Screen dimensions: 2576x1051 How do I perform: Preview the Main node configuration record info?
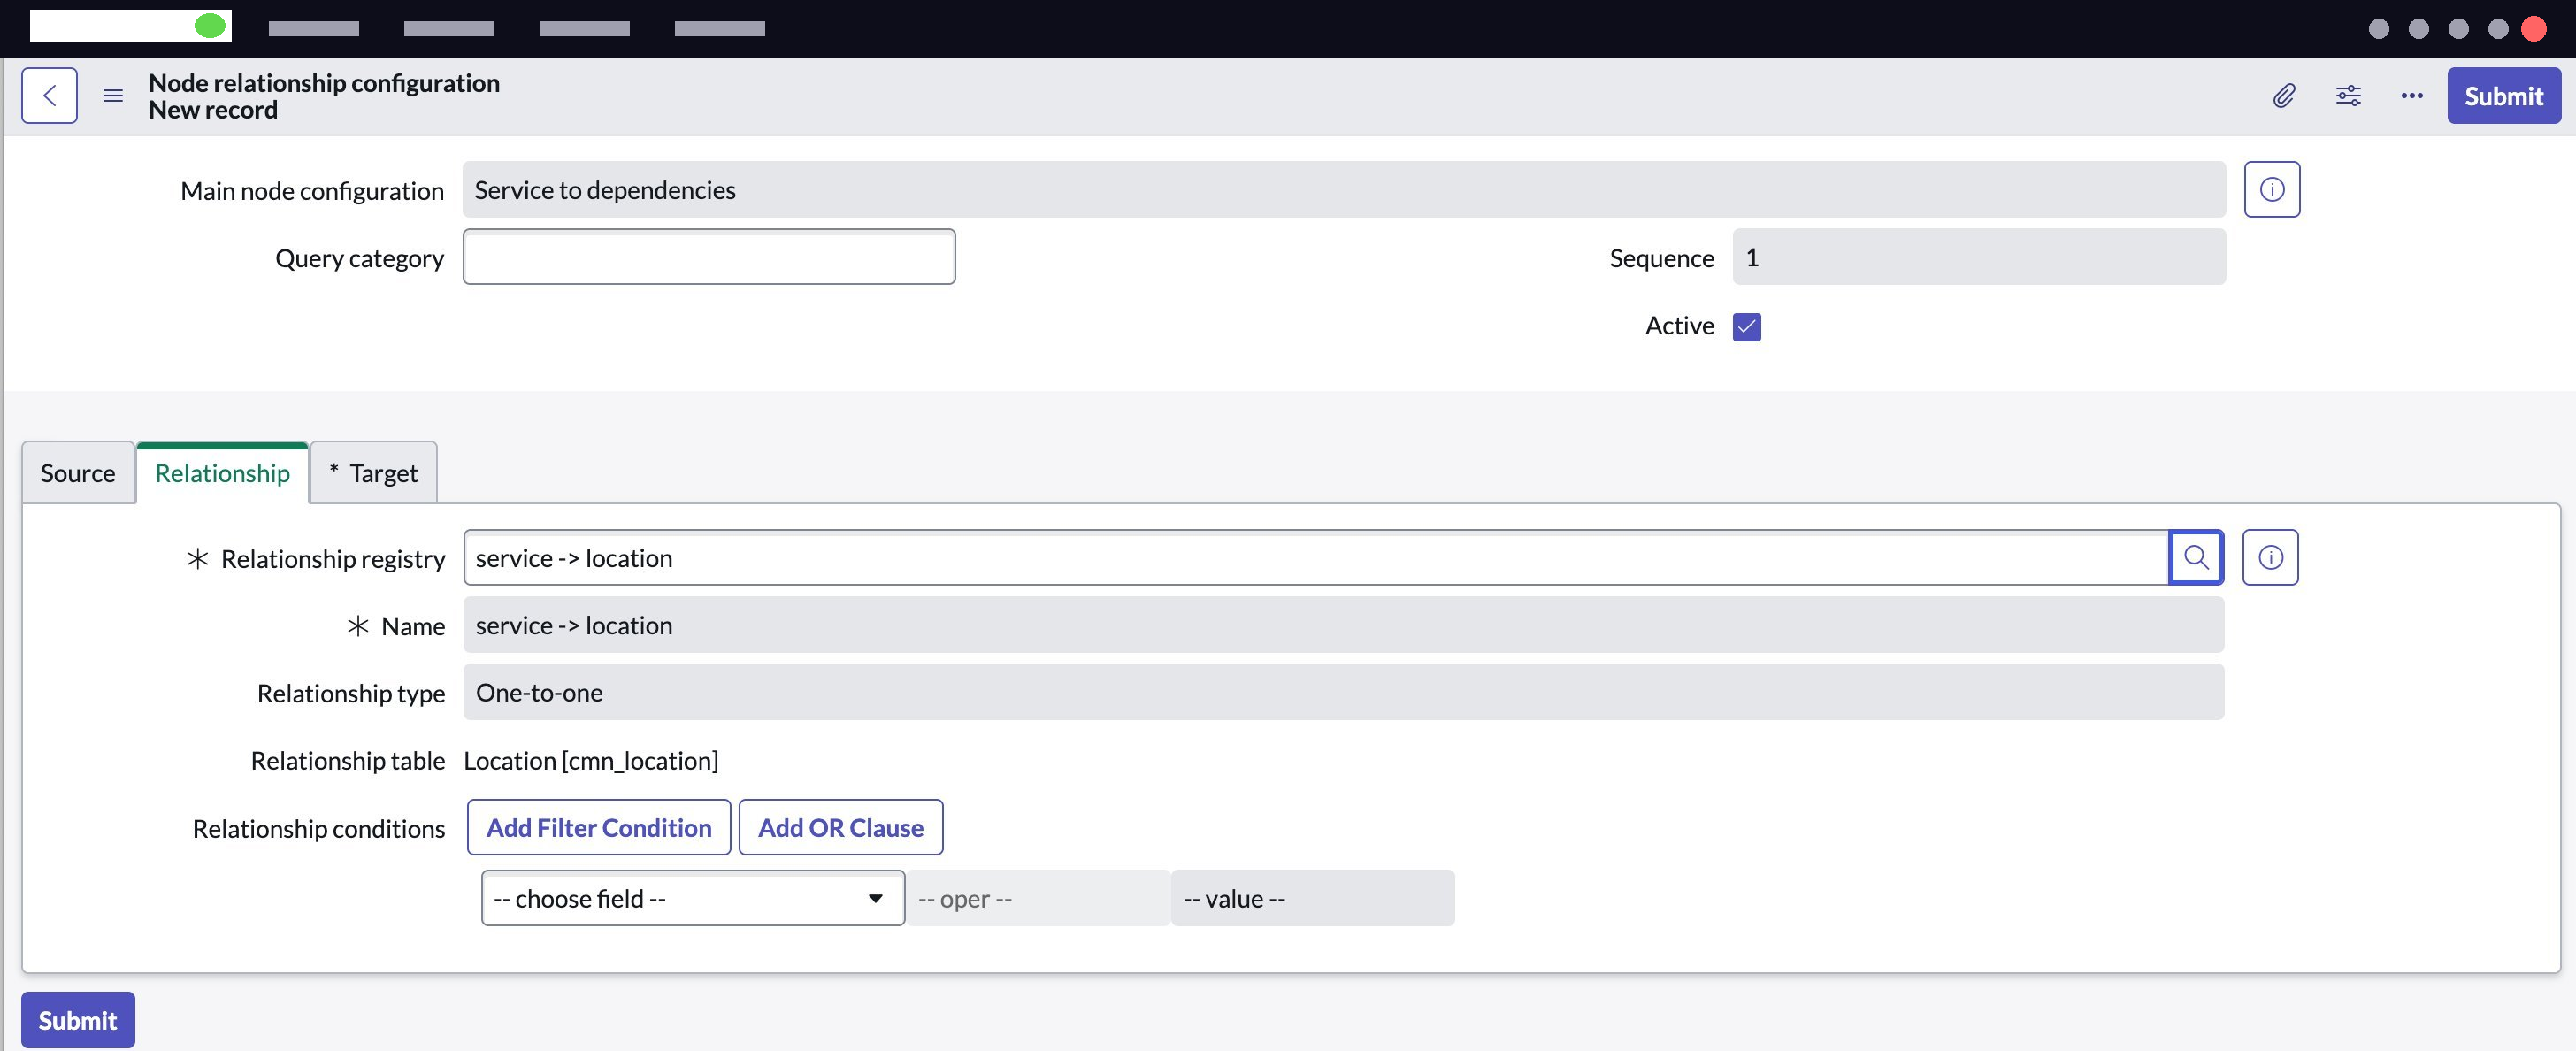click(2272, 189)
